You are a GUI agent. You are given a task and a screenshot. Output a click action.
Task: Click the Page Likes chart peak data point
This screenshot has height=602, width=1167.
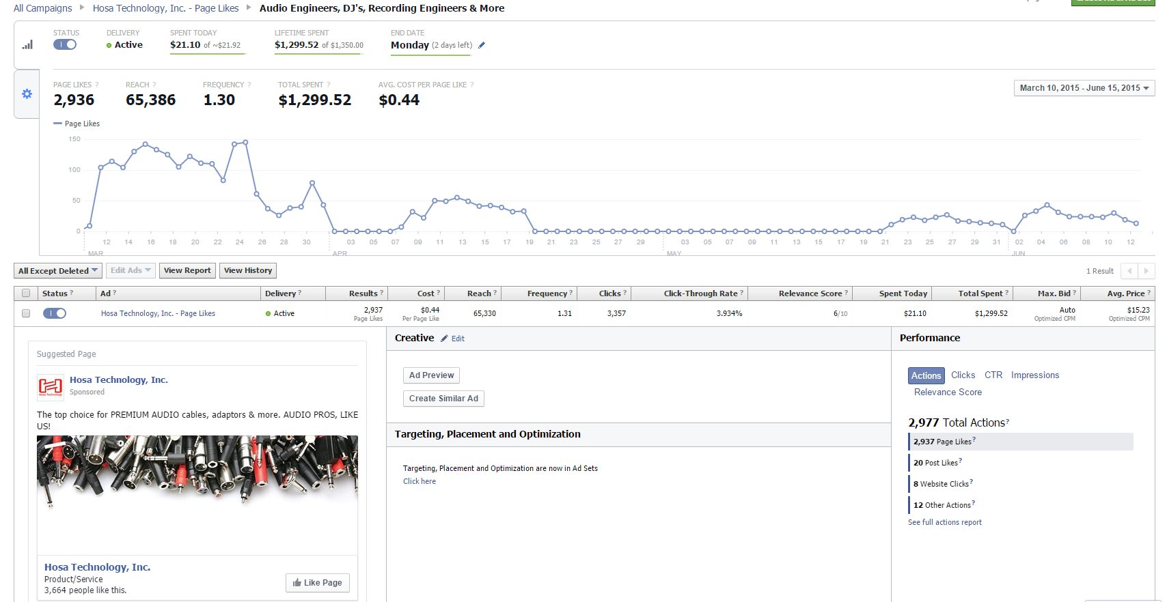tap(245, 142)
